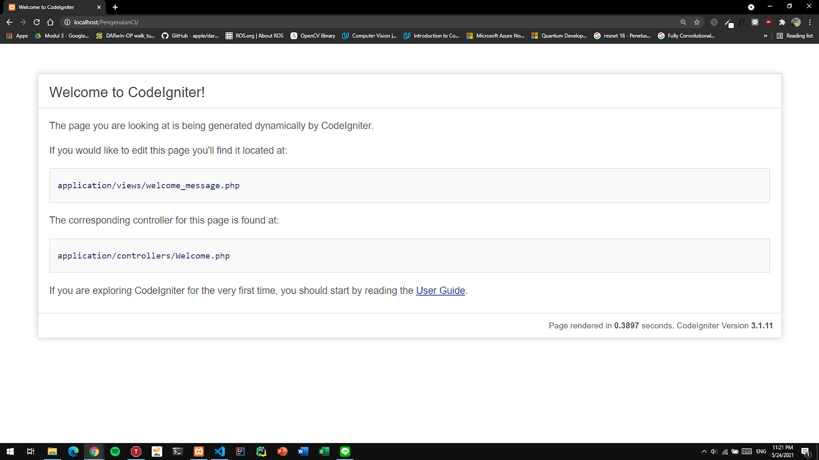Click the zoom magnifier in address bar
The width and height of the screenshot is (819, 460).
pyautogui.click(x=683, y=22)
